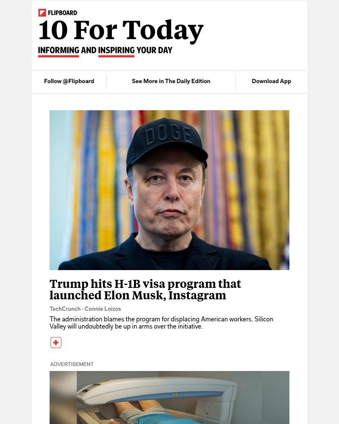339x424 pixels.
Task: Select the Download App link
Action: pyautogui.click(x=271, y=81)
